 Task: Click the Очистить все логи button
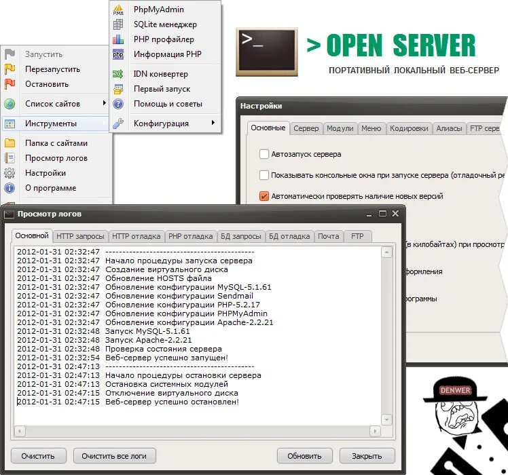(114, 456)
